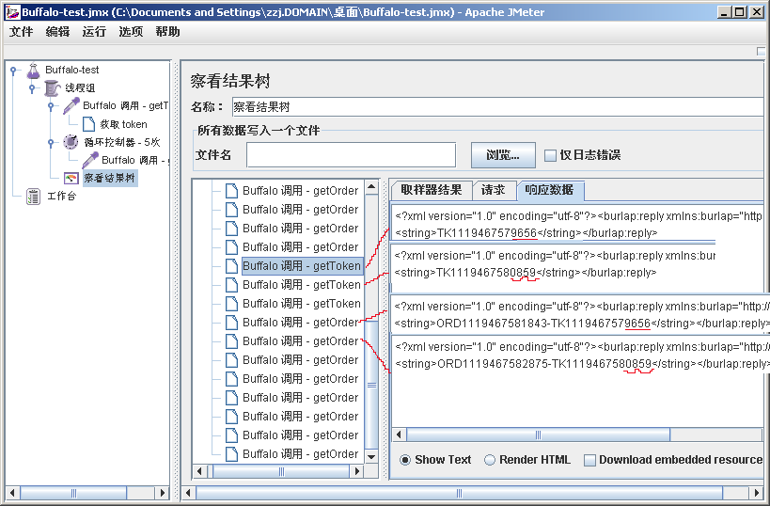Collapse the 循环控制器 node handle
This screenshot has width=770, height=506.
pyautogui.click(x=51, y=142)
